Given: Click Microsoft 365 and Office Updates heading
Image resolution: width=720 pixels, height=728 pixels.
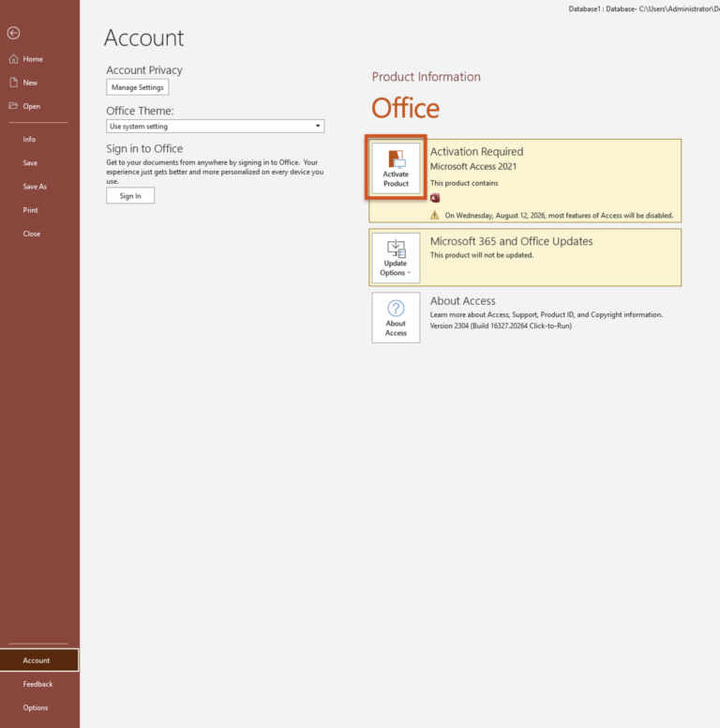Looking at the screenshot, I should [x=511, y=241].
